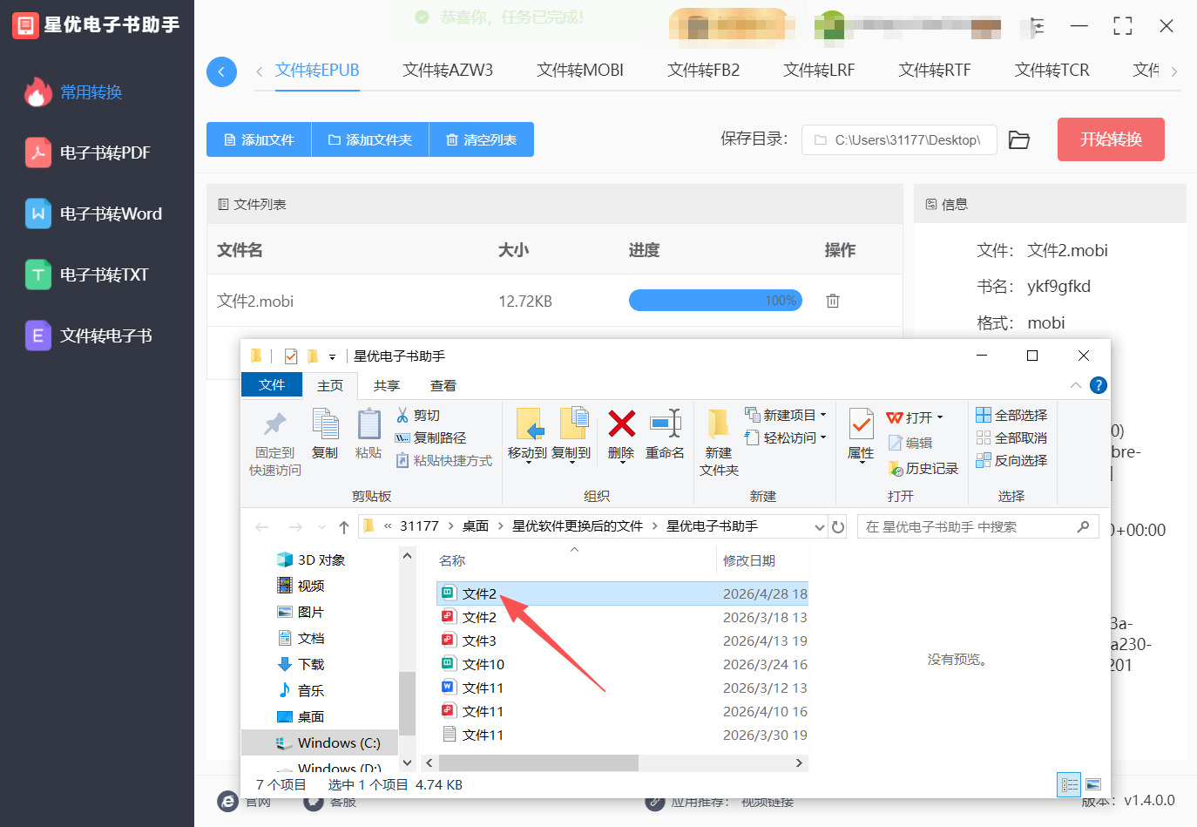This screenshot has width=1197, height=827.
Task: Select Windows (C:) in navigation tree
Action: tap(319, 743)
